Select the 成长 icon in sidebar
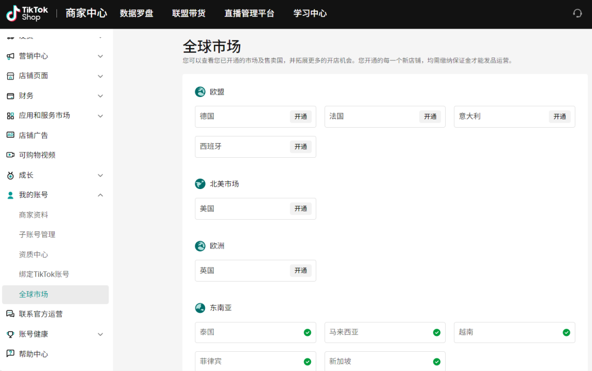Screen dimensions: 592x371 (9, 175)
